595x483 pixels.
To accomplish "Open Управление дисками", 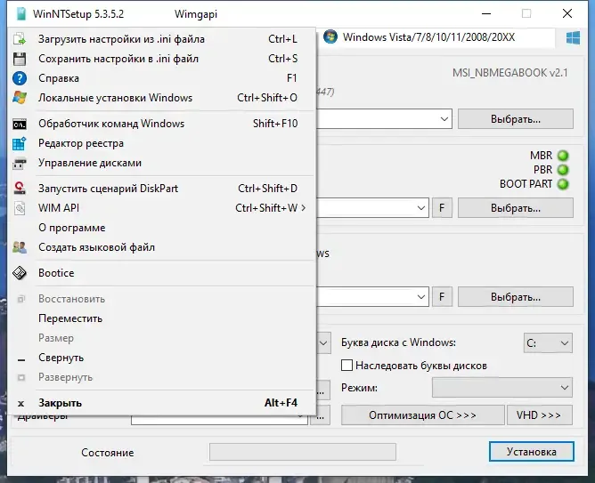I will tap(162, 163).
